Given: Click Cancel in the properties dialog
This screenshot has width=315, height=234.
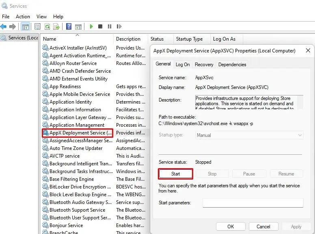Looking at the screenshot, I should [x=263, y=227].
